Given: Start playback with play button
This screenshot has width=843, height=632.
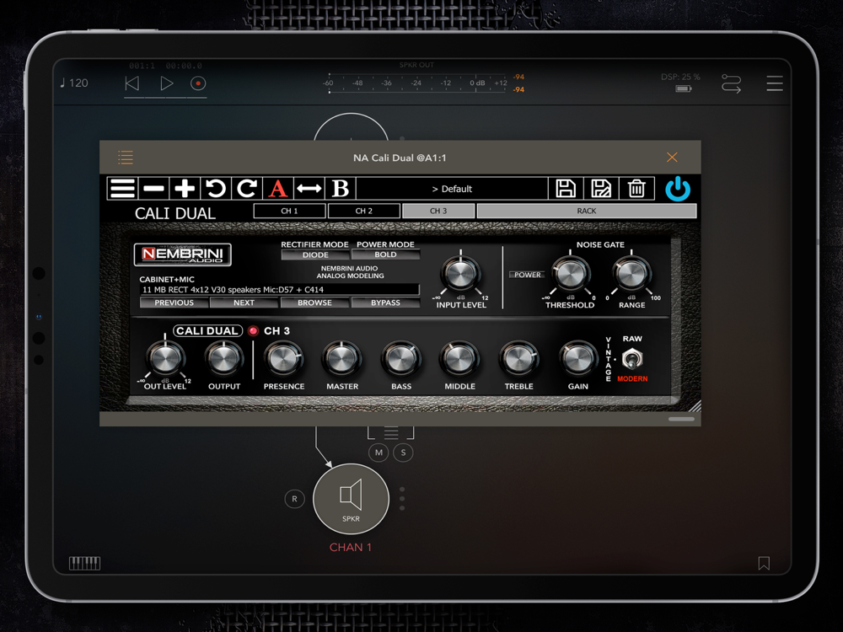Looking at the screenshot, I should click(x=167, y=83).
